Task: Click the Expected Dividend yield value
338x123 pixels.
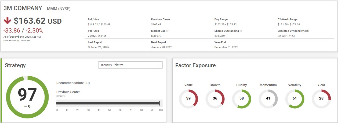Action: [x=286, y=36]
